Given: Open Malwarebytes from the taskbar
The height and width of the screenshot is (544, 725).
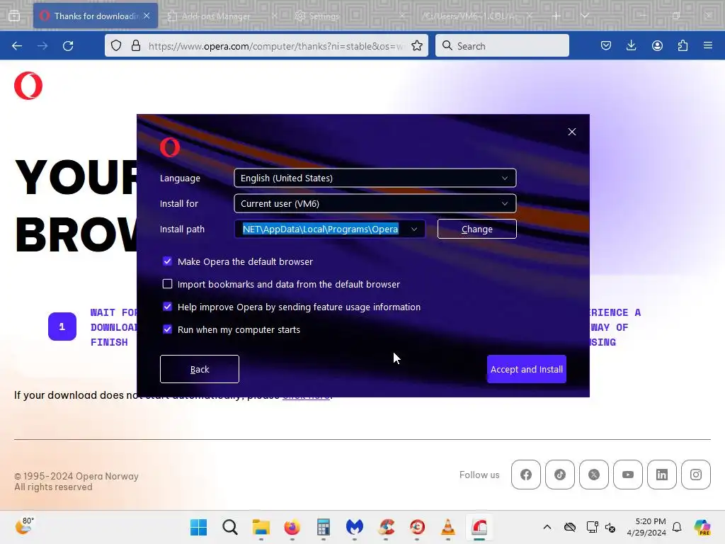Looking at the screenshot, I should click(355, 527).
